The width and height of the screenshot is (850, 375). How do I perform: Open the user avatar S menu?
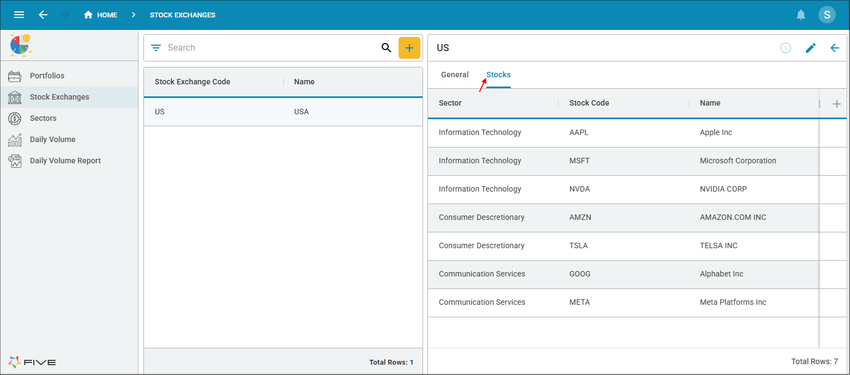827,15
